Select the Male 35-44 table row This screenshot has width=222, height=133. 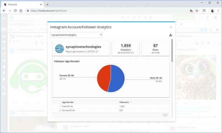[x=111, y=106]
